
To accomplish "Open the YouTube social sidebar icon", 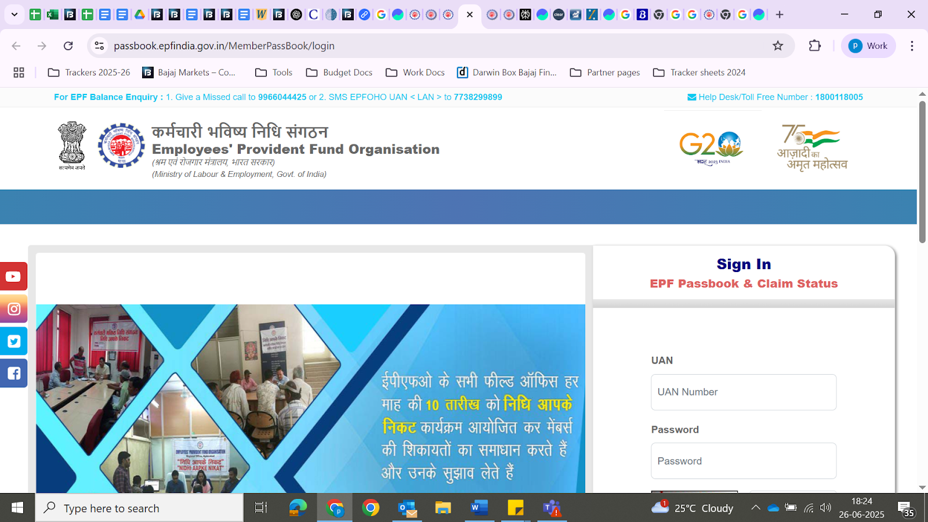I will point(13,277).
